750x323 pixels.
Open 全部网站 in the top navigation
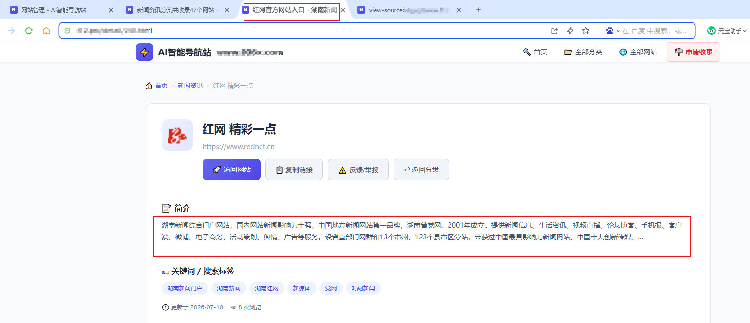(638, 52)
